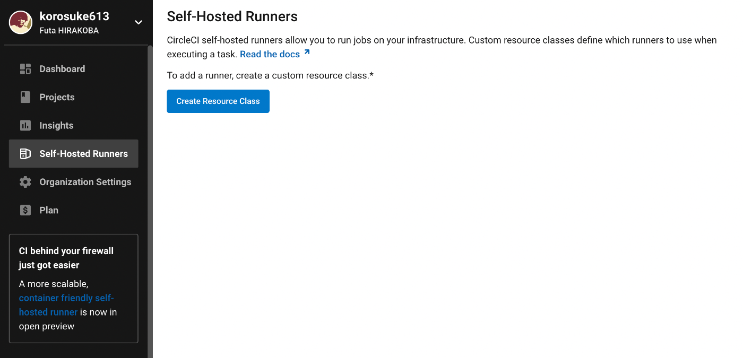This screenshot has height=358, width=743.
Task: Click the sidebar vertical scrollbar
Action: click(x=150, y=202)
